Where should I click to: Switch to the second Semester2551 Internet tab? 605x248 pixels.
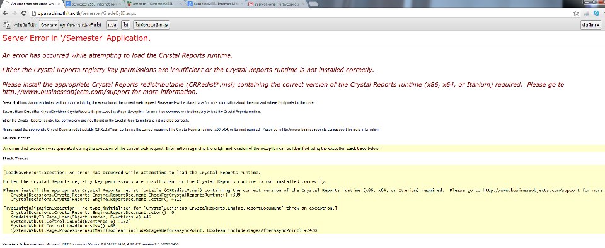pyautogui.click(x=216, y=4)
